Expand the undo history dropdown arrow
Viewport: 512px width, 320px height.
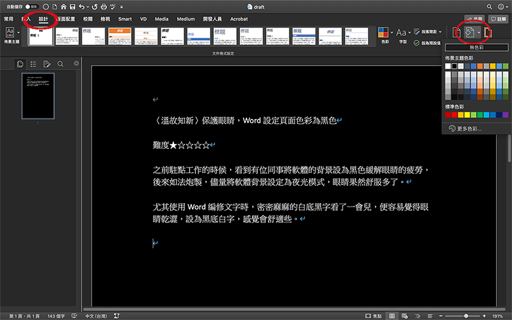click(88, 7)
